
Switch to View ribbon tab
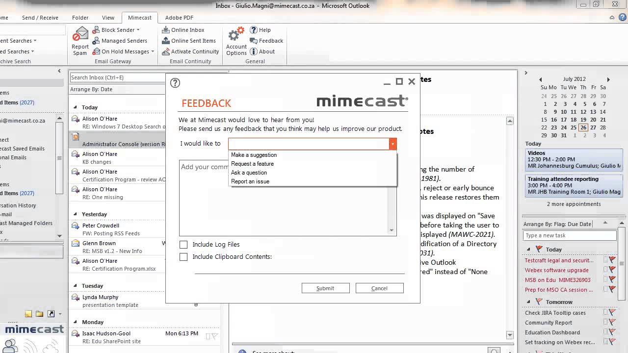108,18
